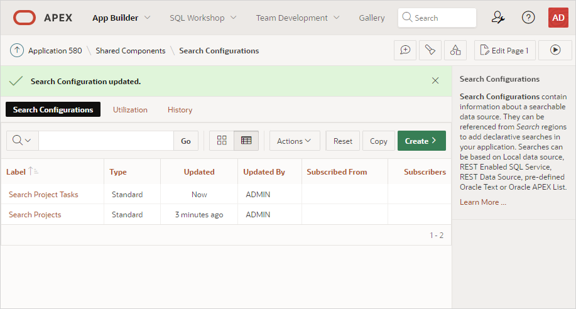Sort by the Updated By column header
This screenshot has width=576, height=309.
(264, 171)
